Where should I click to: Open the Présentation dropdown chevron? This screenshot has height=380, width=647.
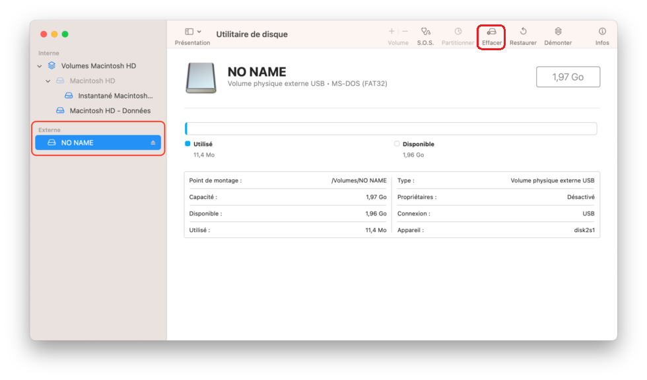coord(199,32)
